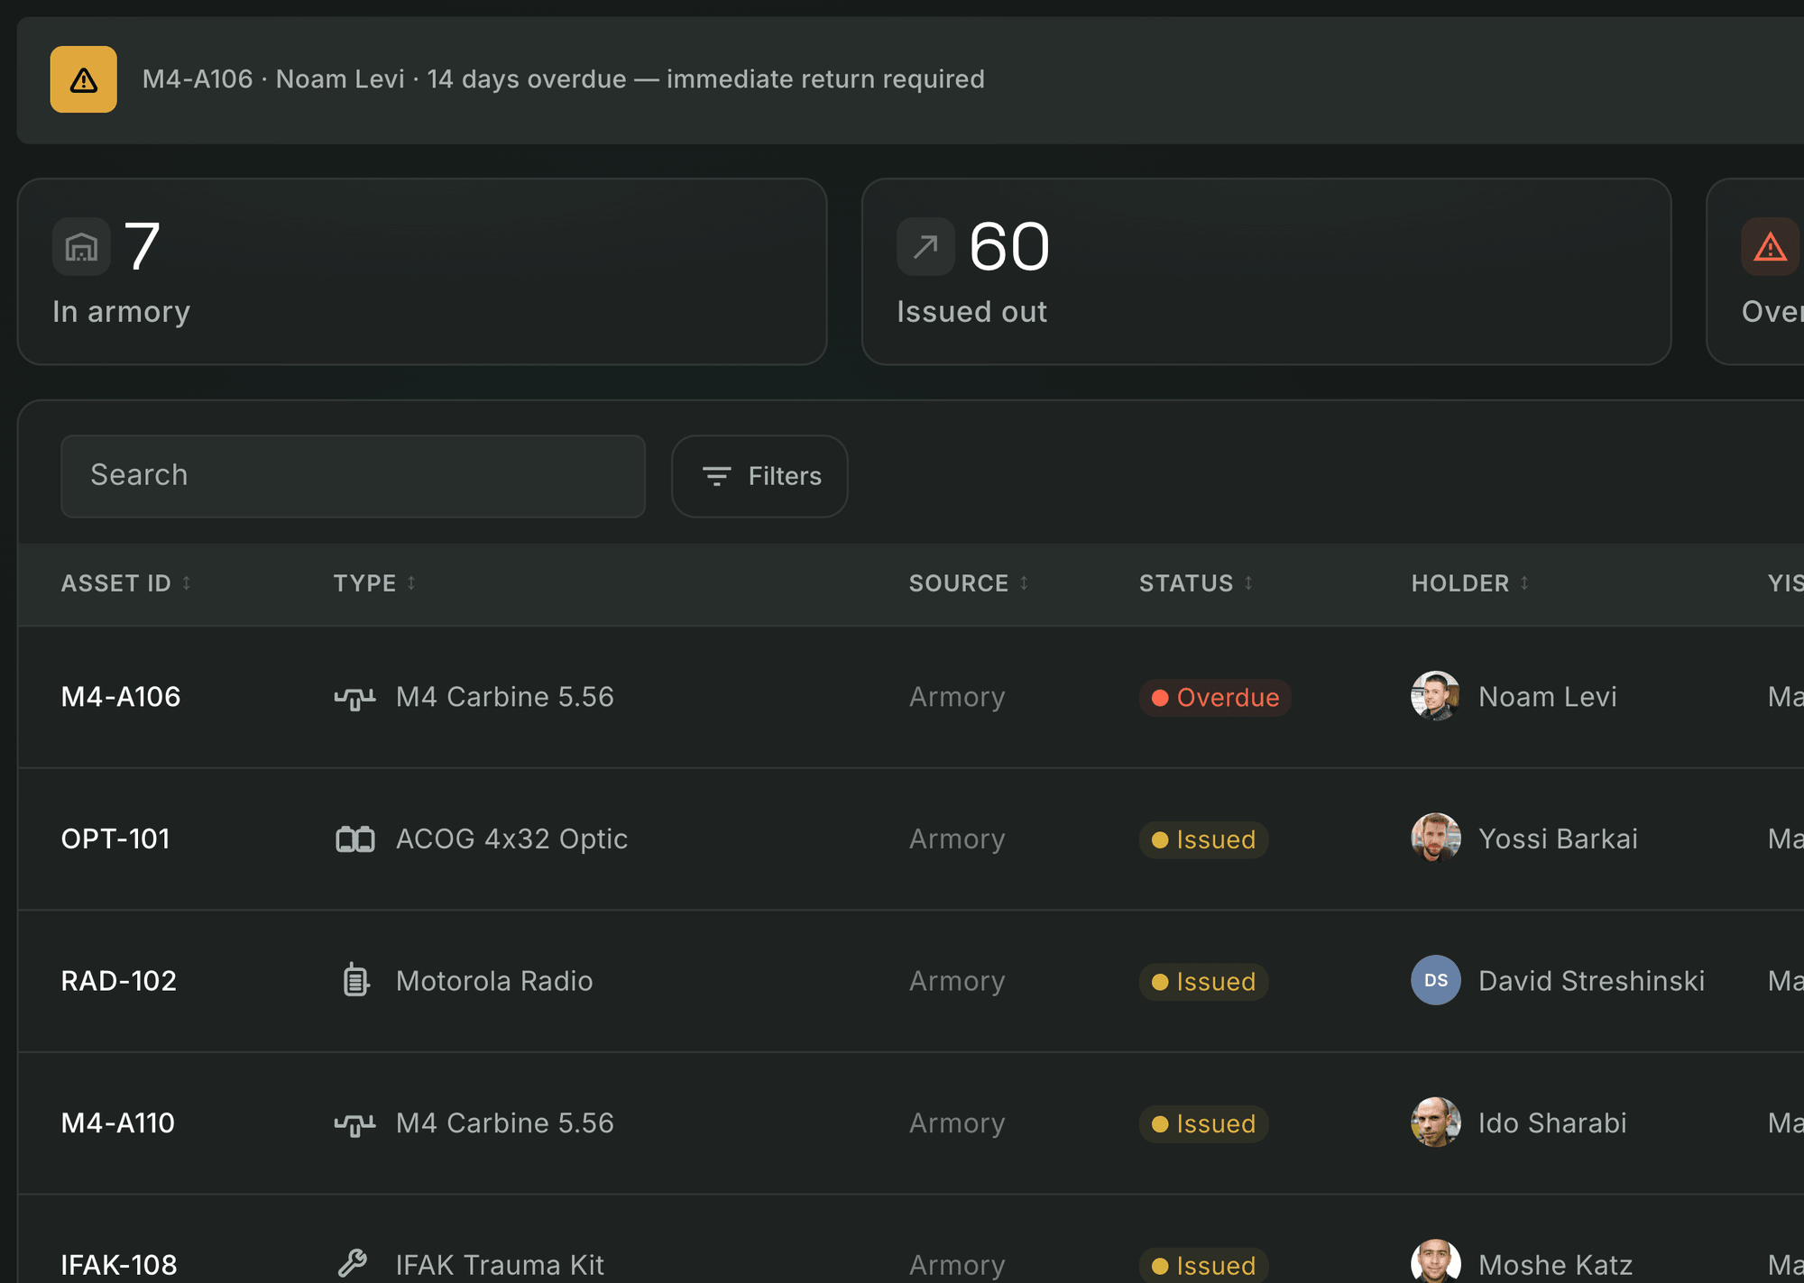The width and height of the screenshot is (1804, 1283).
Task: Click the red overdue triangle icon
Action: coord(1770,246)
